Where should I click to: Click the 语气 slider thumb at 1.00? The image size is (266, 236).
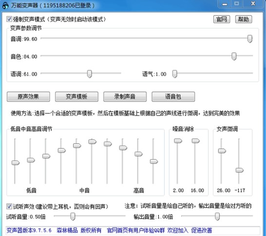[175, 74]
